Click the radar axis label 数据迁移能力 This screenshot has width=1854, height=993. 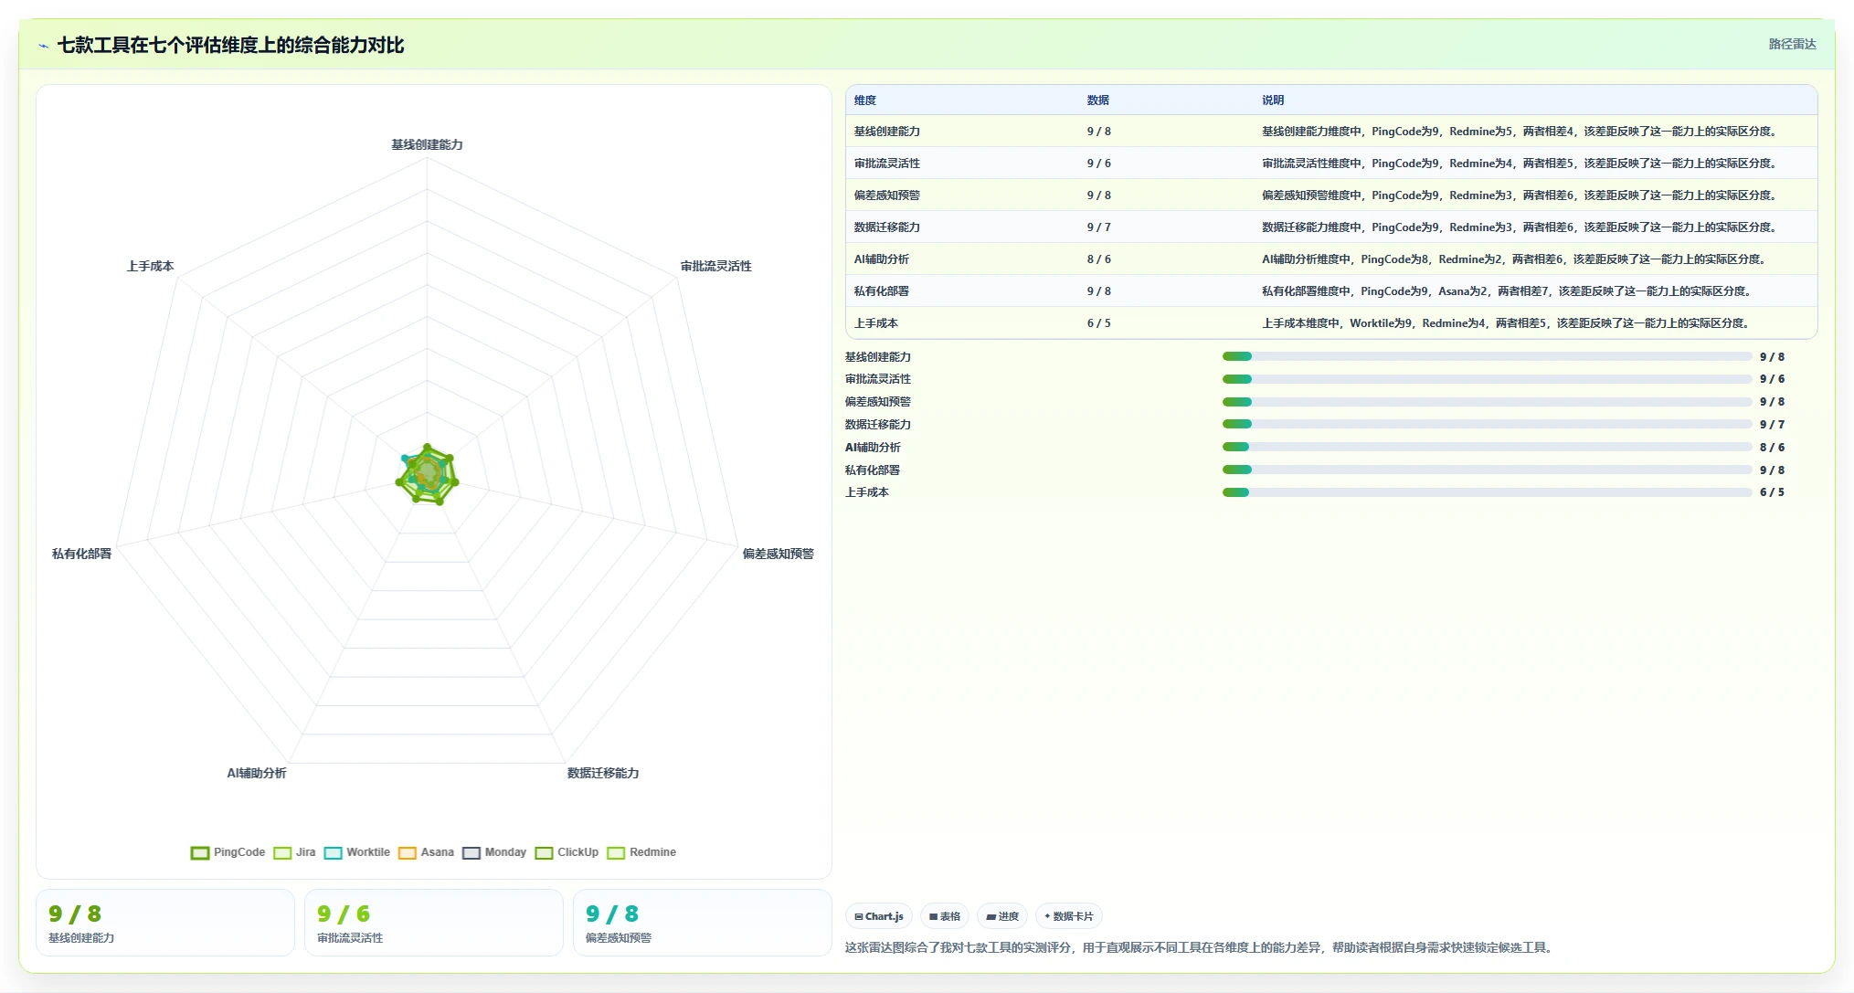tap(603, 773)
